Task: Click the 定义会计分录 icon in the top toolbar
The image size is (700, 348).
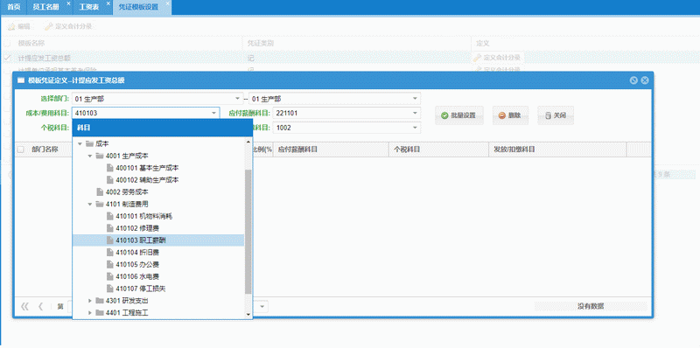Action: [48, 26]
